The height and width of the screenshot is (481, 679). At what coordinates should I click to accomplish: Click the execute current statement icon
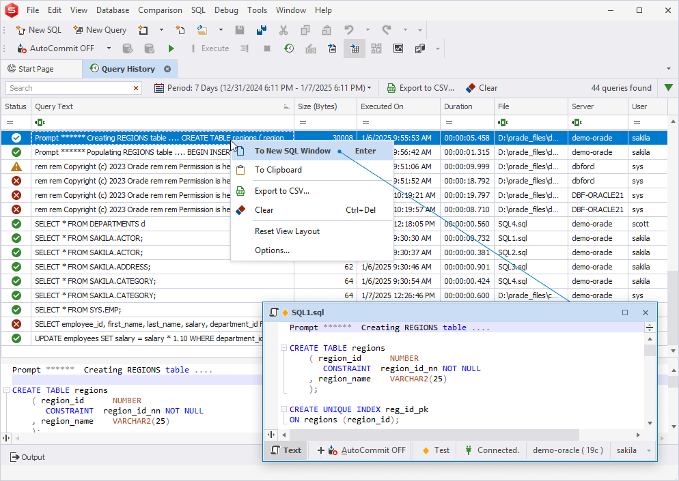click(245, 48)
